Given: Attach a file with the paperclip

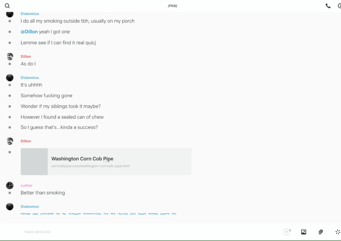Looking at the screenshot, I should coord(321,232).
